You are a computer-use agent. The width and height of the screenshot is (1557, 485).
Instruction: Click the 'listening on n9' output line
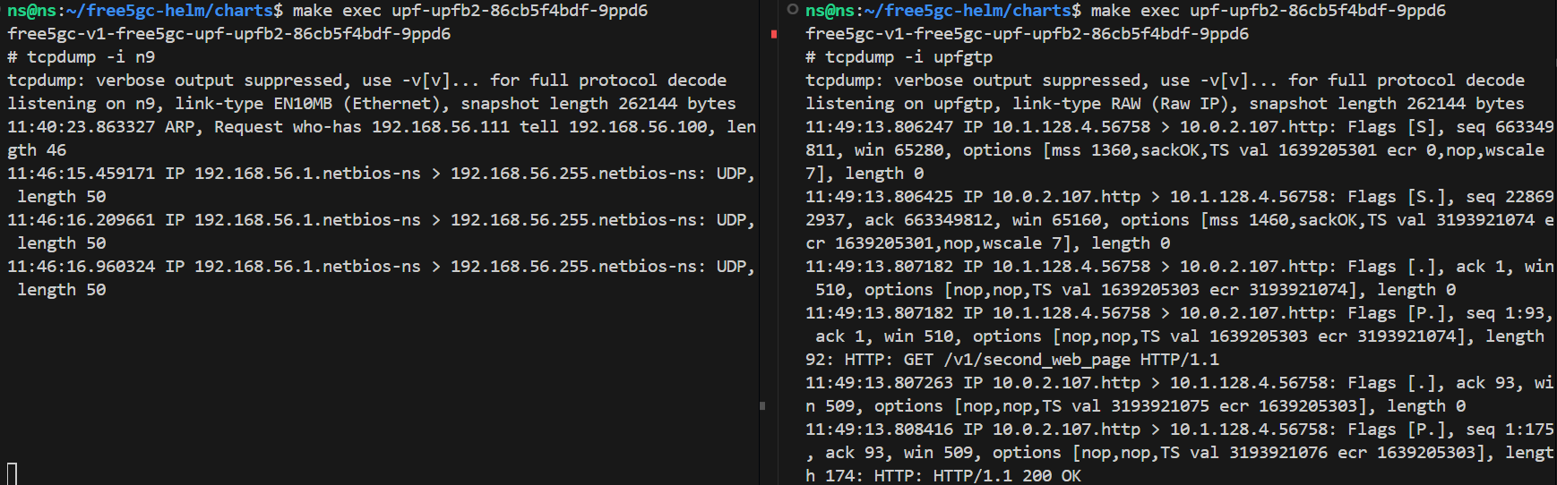click(372, 104)
